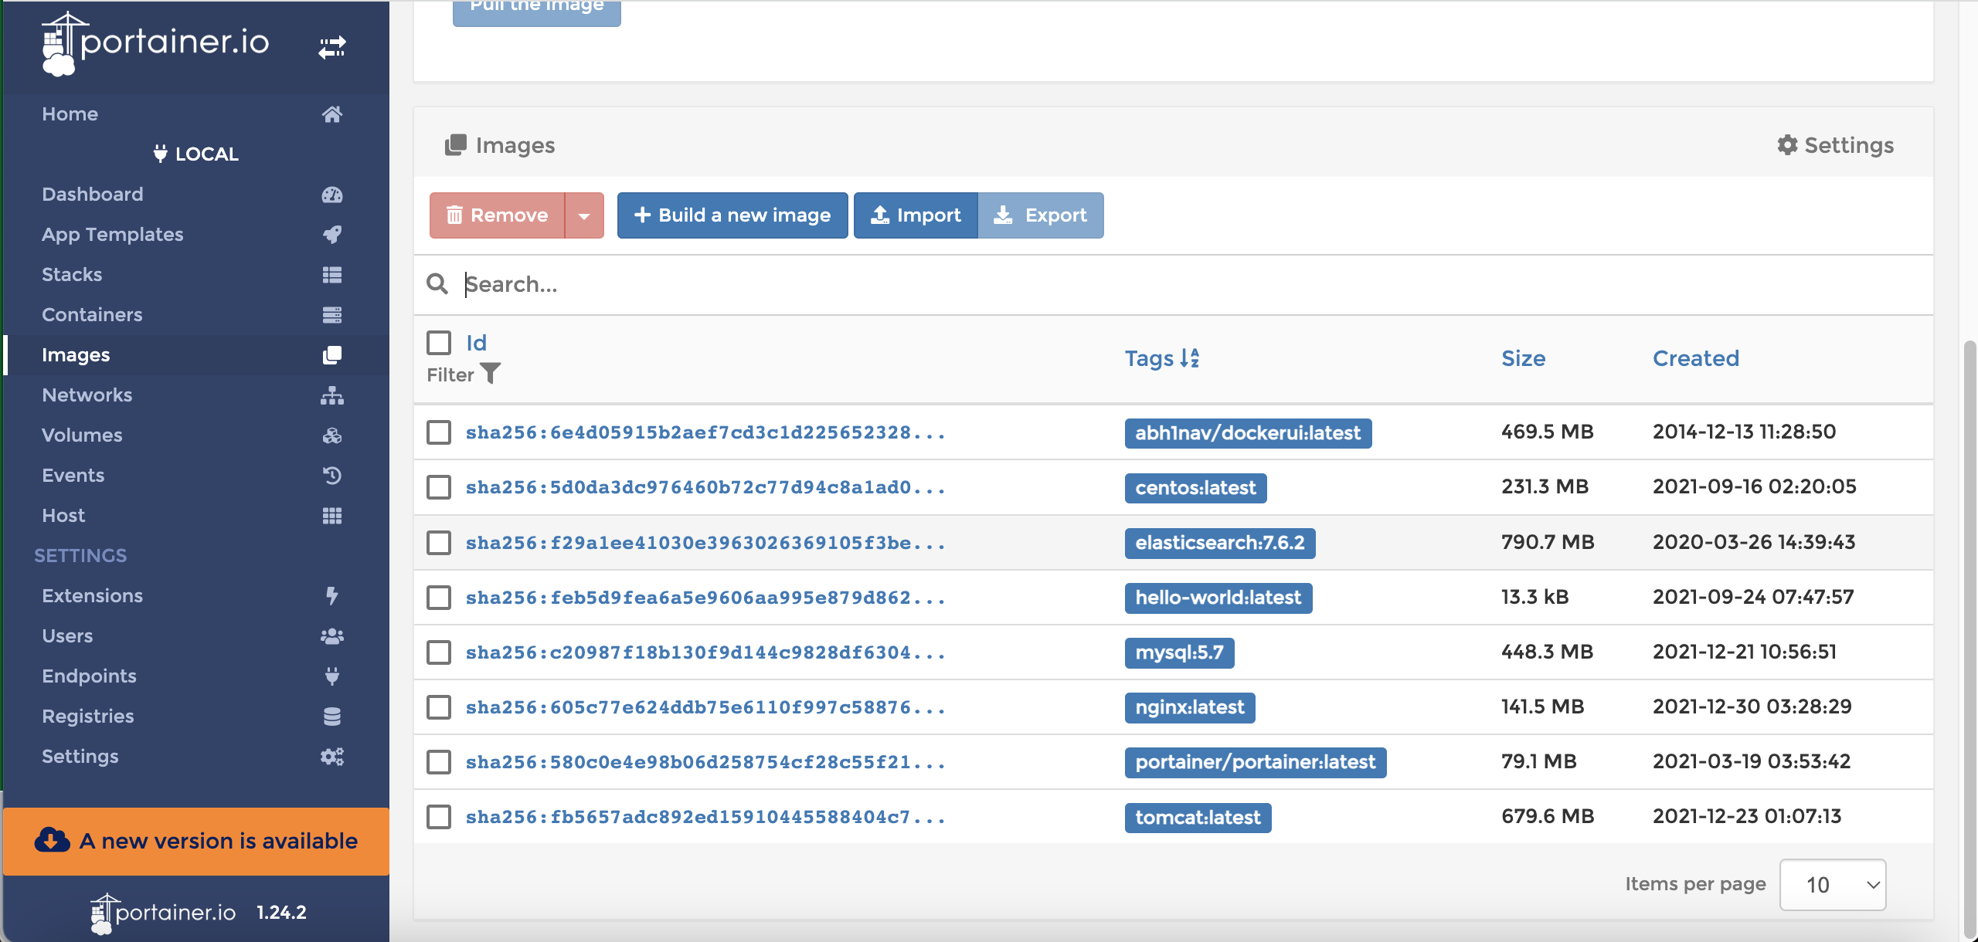Click the Volumes icon in sidebar

(x=333, y=434)
